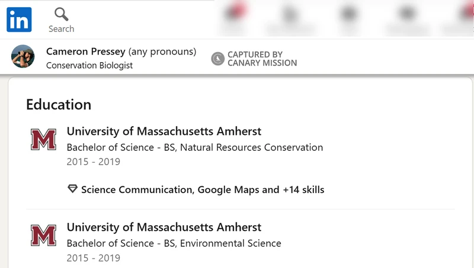The image size is (474, 268).
Task: Click the first 2015 - 2019 date range
Action: click(93, 162)
